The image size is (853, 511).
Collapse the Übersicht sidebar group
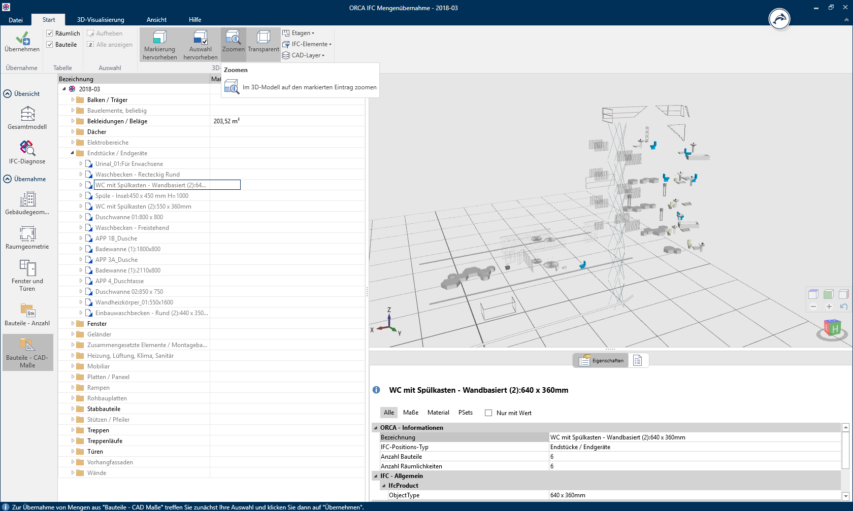click(8, 94)
